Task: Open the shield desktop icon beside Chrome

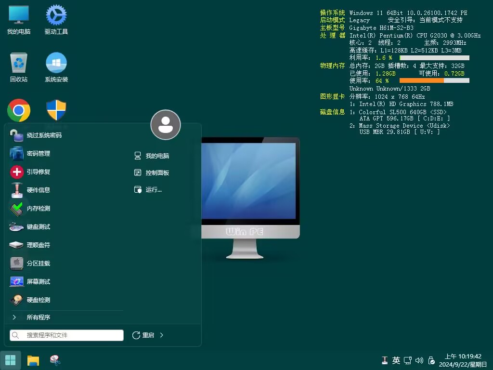Action: [x=56, y=110]
